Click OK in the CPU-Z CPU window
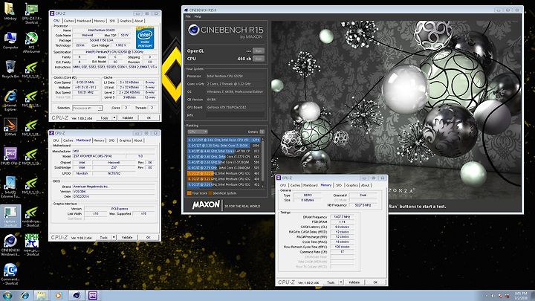Image resolution: width=535 pixels, height=301 pixels. click(149, 117)
